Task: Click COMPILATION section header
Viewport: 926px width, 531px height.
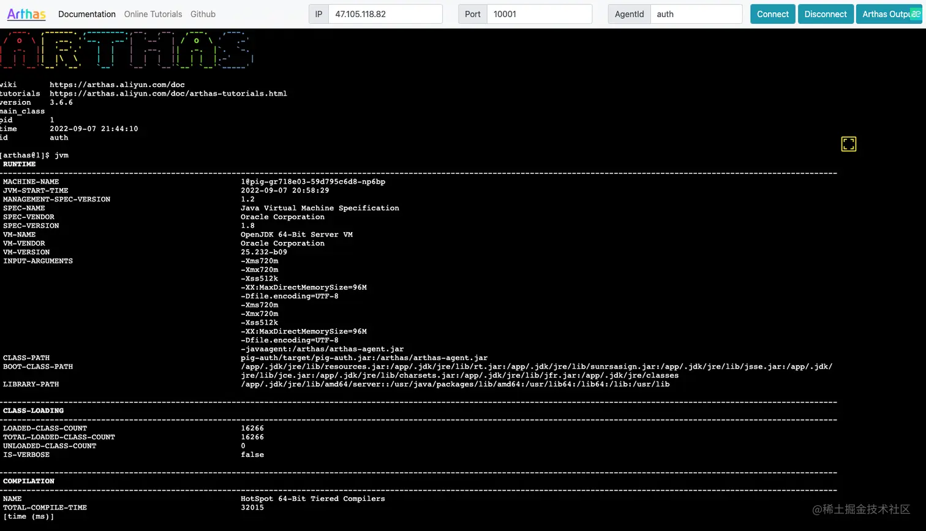Action: (29, 481)
